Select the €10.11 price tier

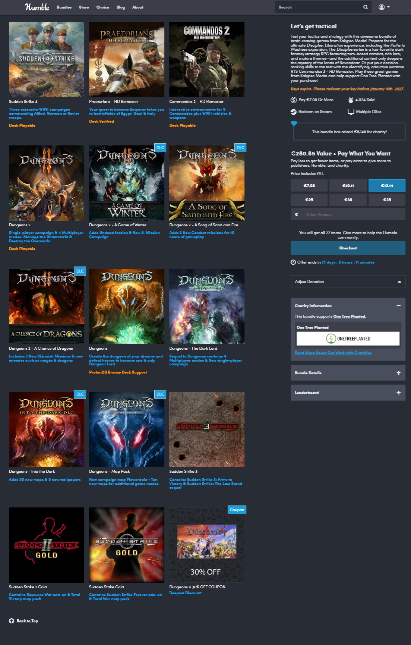click(348, 186)
